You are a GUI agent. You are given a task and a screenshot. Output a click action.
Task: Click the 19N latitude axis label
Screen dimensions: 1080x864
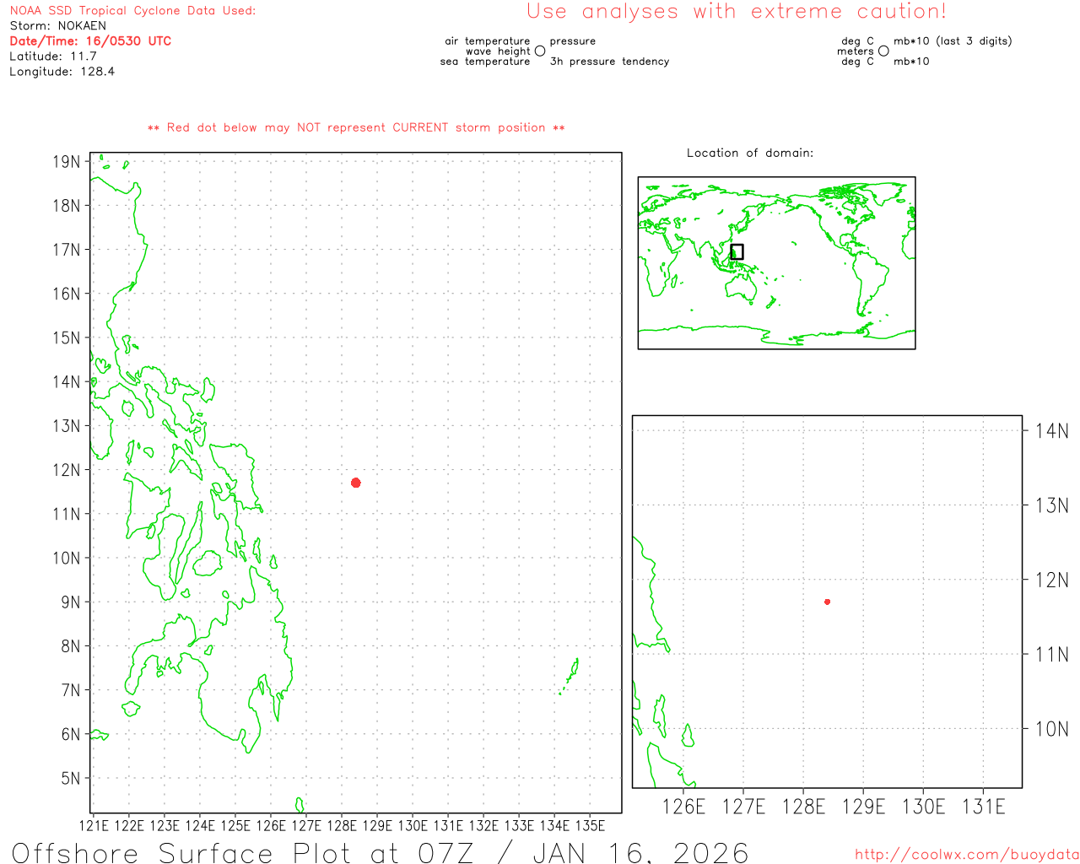pyautogui.click(x=67, y=162)
